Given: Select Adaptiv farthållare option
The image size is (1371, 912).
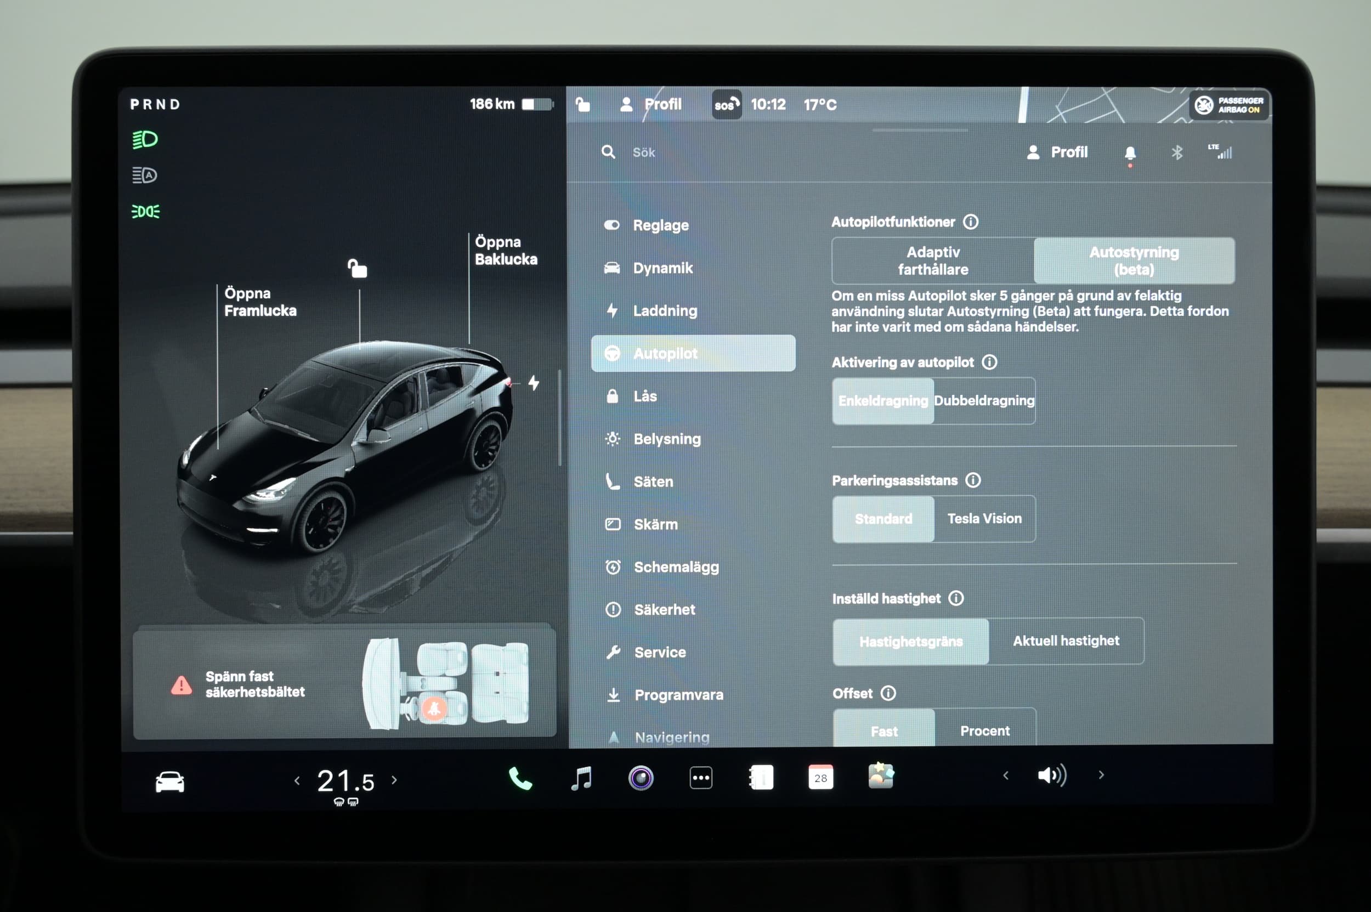Looking at the screenshot, I should (933, 260).
